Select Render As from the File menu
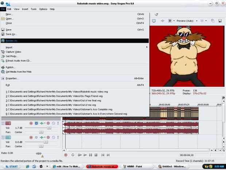 pos(75,41)
